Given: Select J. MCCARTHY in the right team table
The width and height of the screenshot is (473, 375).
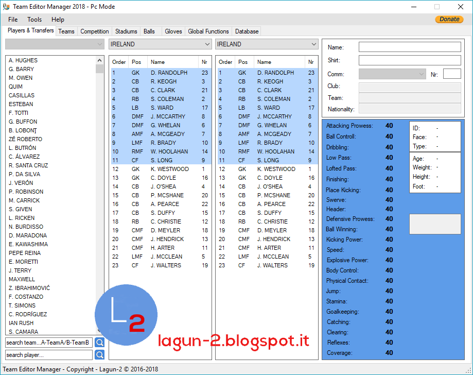Looking at the screenshot, I should (267, 116).
